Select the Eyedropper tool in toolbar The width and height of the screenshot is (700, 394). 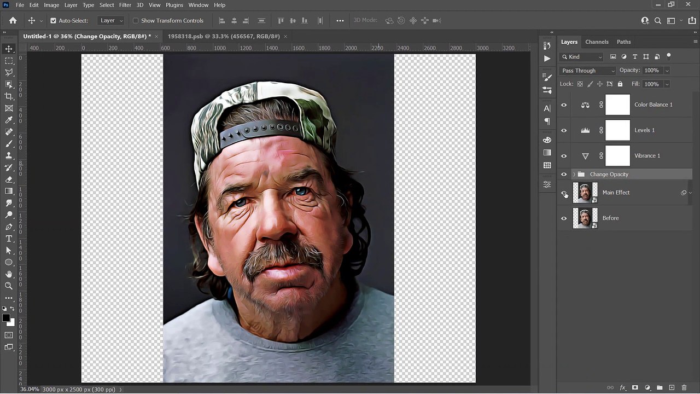pos(9,120)
